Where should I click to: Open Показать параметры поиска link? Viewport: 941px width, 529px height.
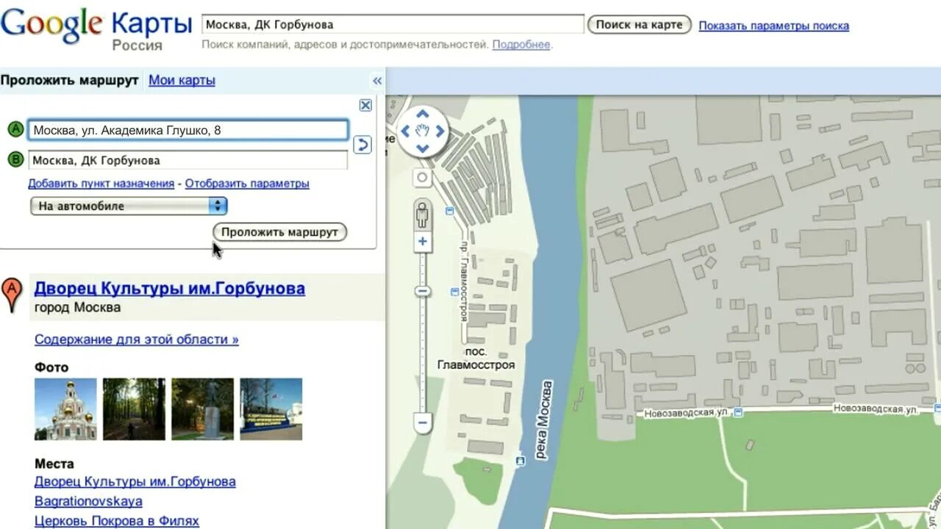pos(773,26)
